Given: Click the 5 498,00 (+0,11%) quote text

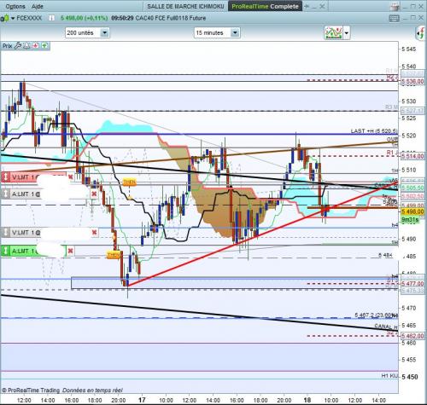Looking at the screenshot, I should tap(84, 18).
